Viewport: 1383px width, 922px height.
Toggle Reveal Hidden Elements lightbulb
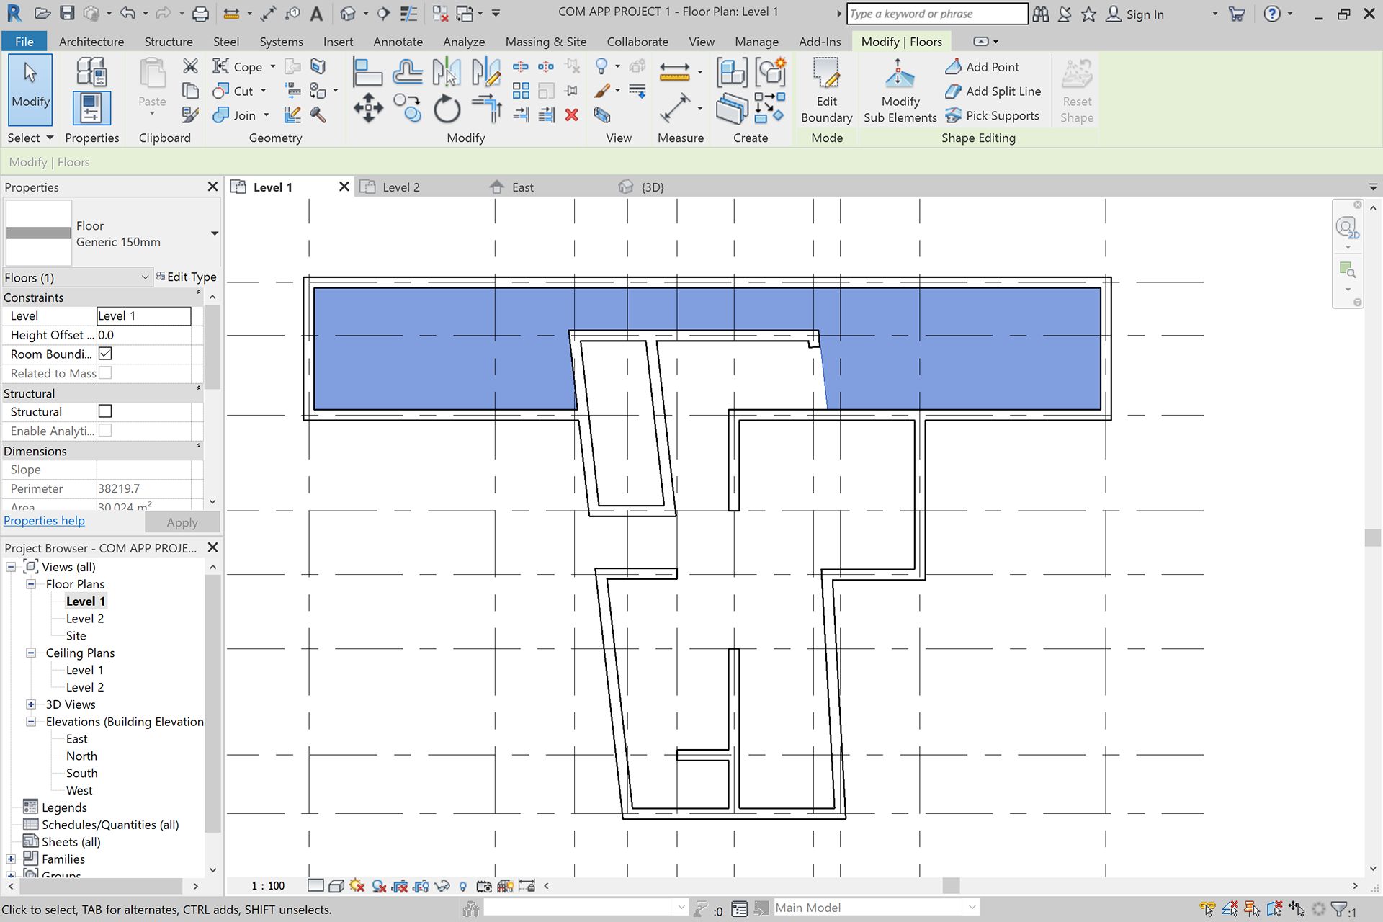click(463, 886)
